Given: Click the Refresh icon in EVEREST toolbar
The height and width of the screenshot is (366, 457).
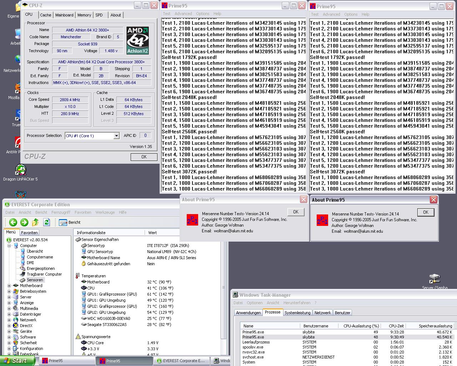Looking at the screenshot, I should [x=46, y=222].
